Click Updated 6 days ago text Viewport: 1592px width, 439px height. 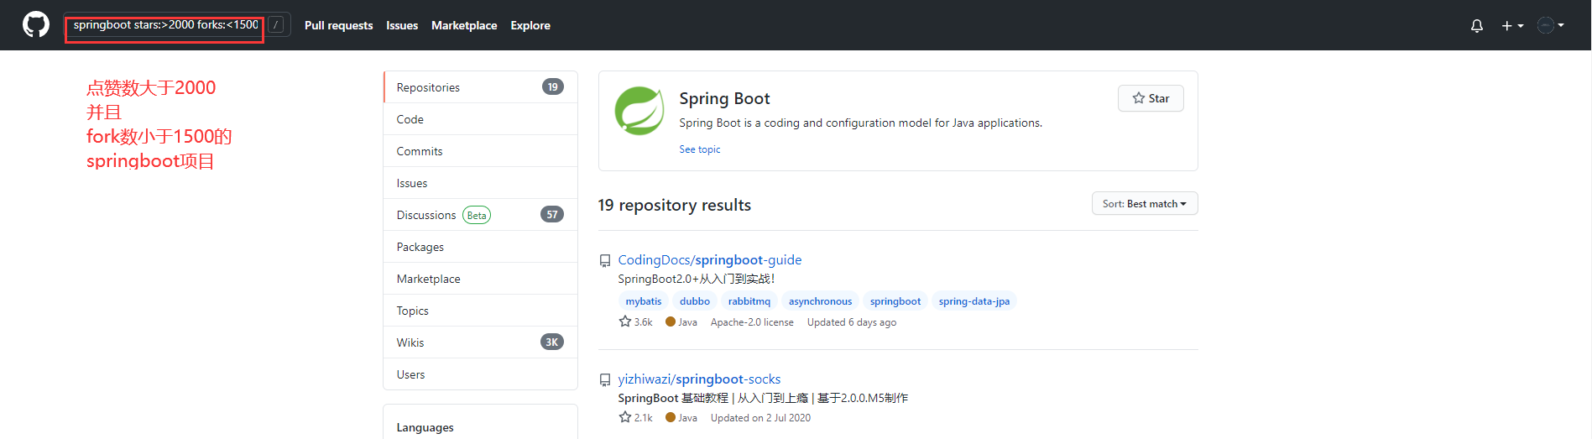point(852,322)
